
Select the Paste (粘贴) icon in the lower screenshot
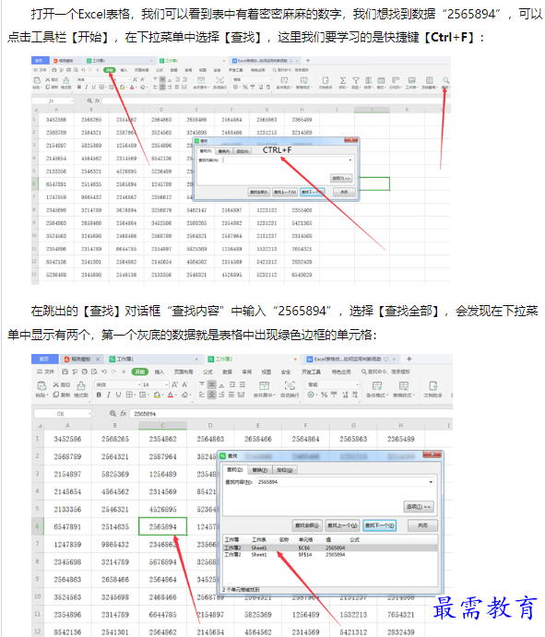click(x=41, y=385)
